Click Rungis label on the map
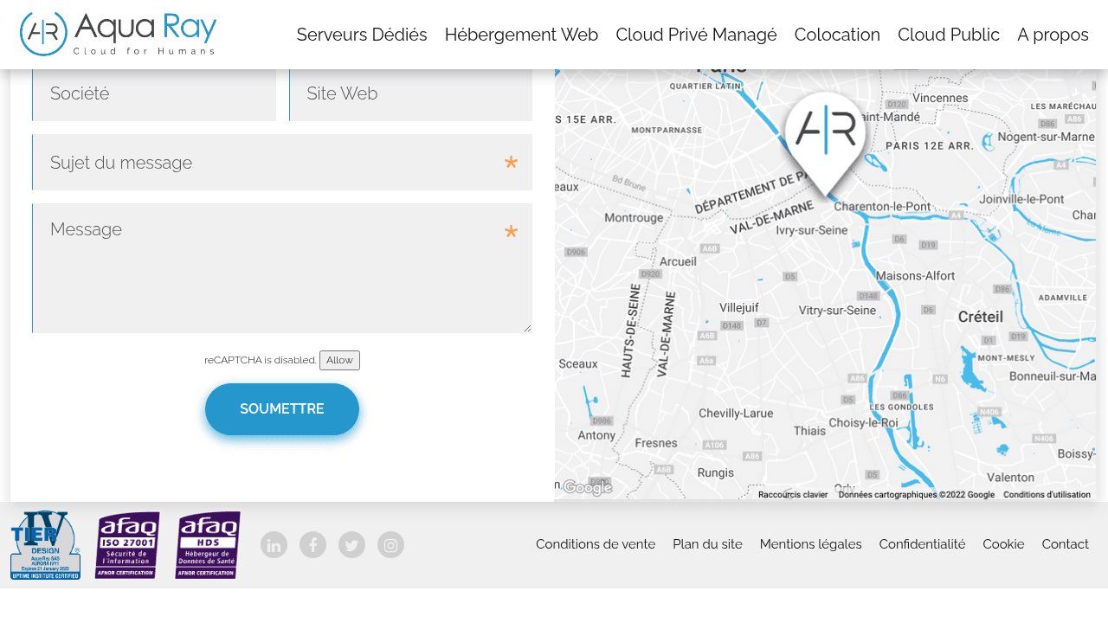The width and height of the screenshot is (1108, 623). point(716,473)
